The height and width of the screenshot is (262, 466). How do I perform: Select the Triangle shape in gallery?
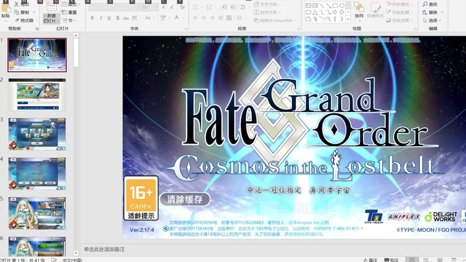[x=315, y=12]
